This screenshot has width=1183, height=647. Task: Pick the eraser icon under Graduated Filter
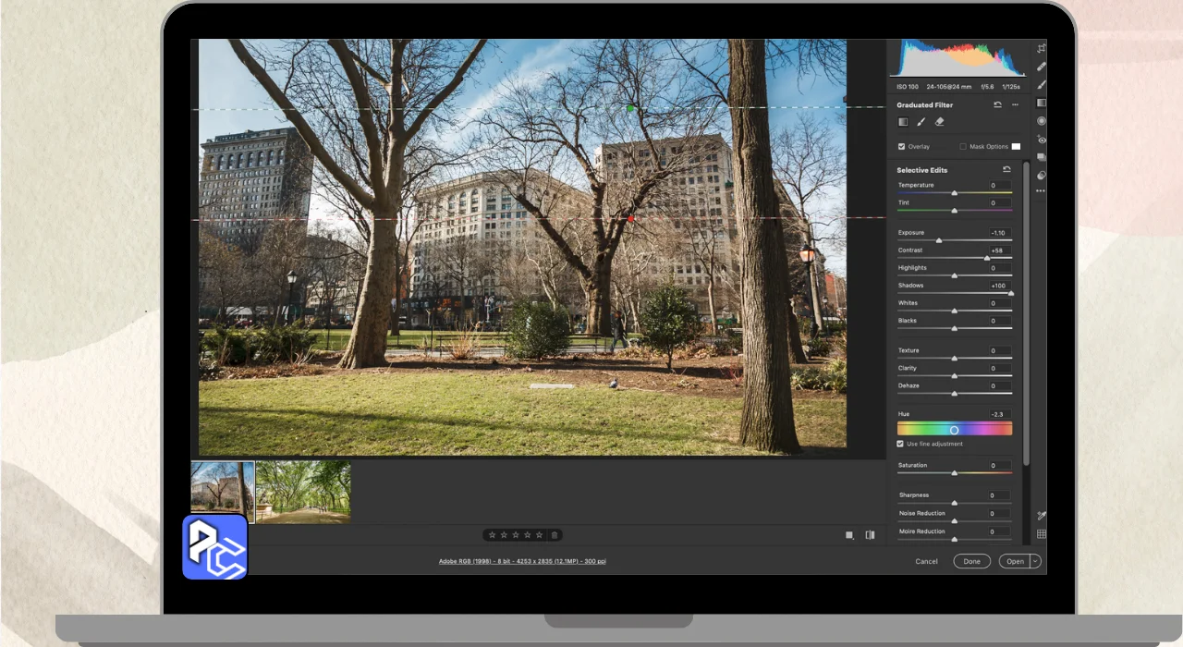pos(940,122)
